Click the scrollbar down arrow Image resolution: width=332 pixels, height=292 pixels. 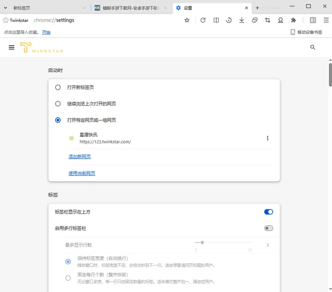330,289
